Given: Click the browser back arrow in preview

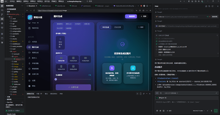Looking at the screenshot, I should click(27, 10).
